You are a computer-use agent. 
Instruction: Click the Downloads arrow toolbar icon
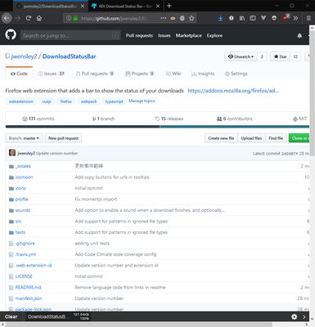pos(220,18)
